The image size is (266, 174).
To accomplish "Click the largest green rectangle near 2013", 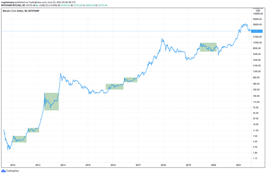I will coord(51,101).
